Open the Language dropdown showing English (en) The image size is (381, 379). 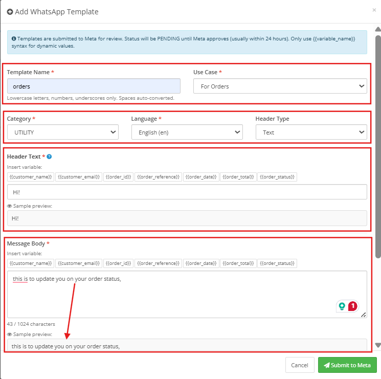(x=187, y=132)
